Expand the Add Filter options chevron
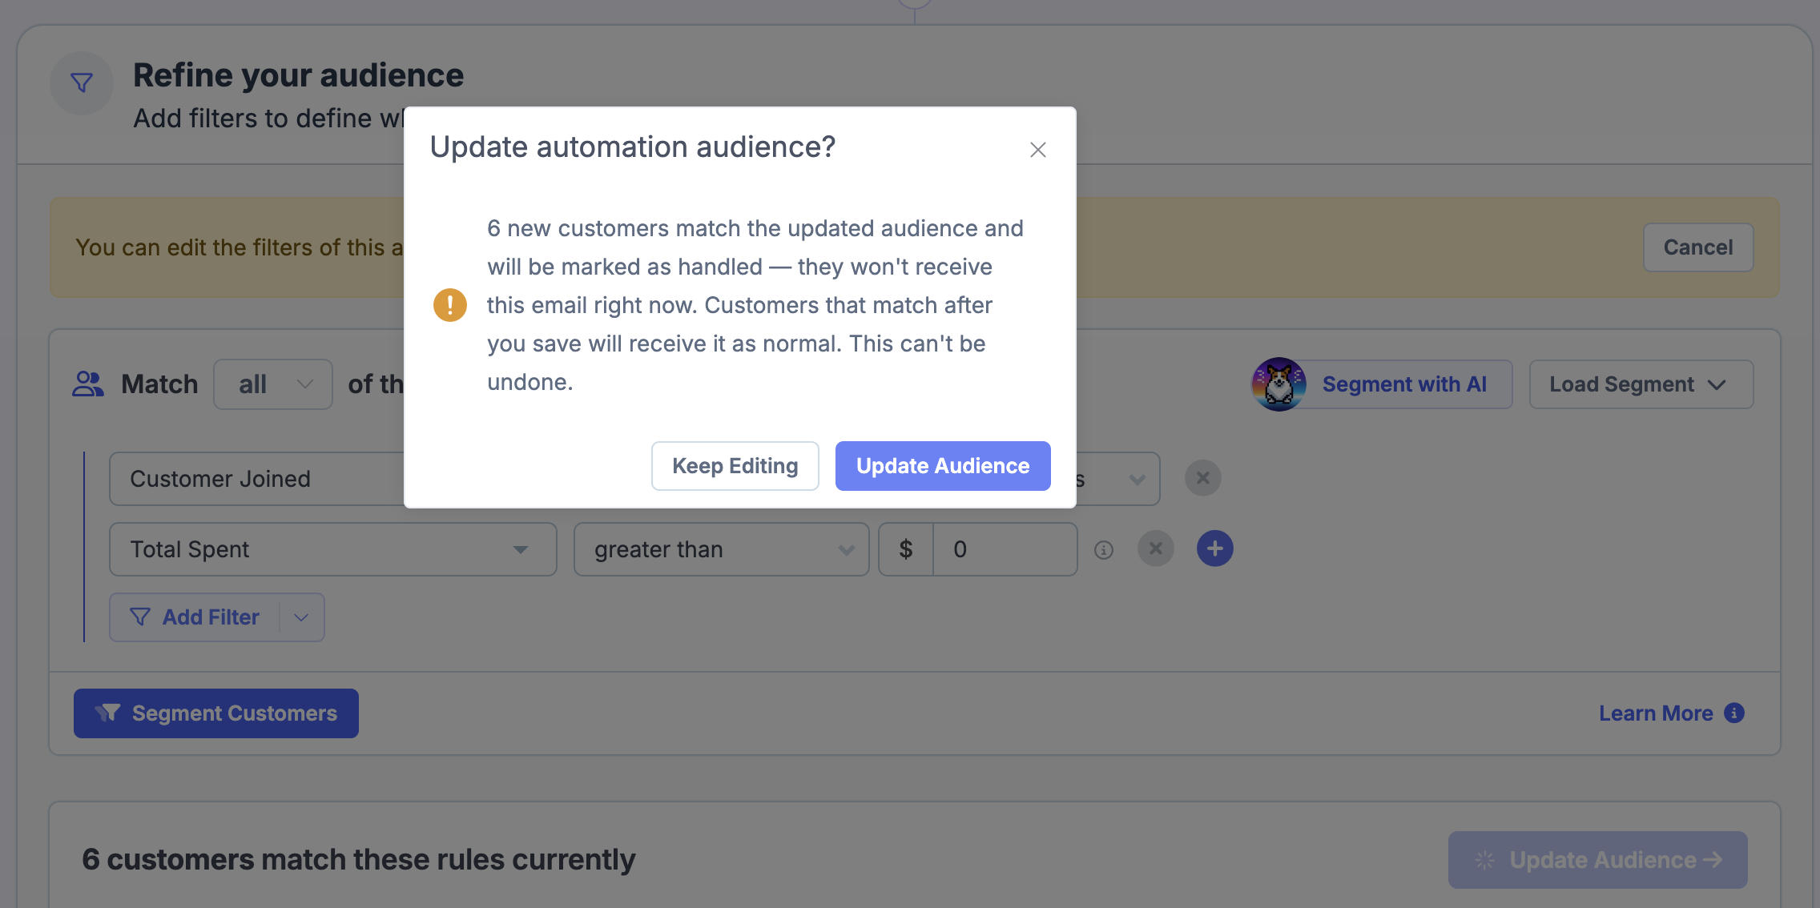Viewport: 1820px width, 908px height. pos(301,617)
